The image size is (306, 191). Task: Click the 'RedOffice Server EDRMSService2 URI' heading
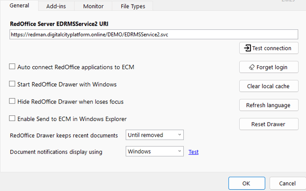pyautogui.click(x=59, y=24)
